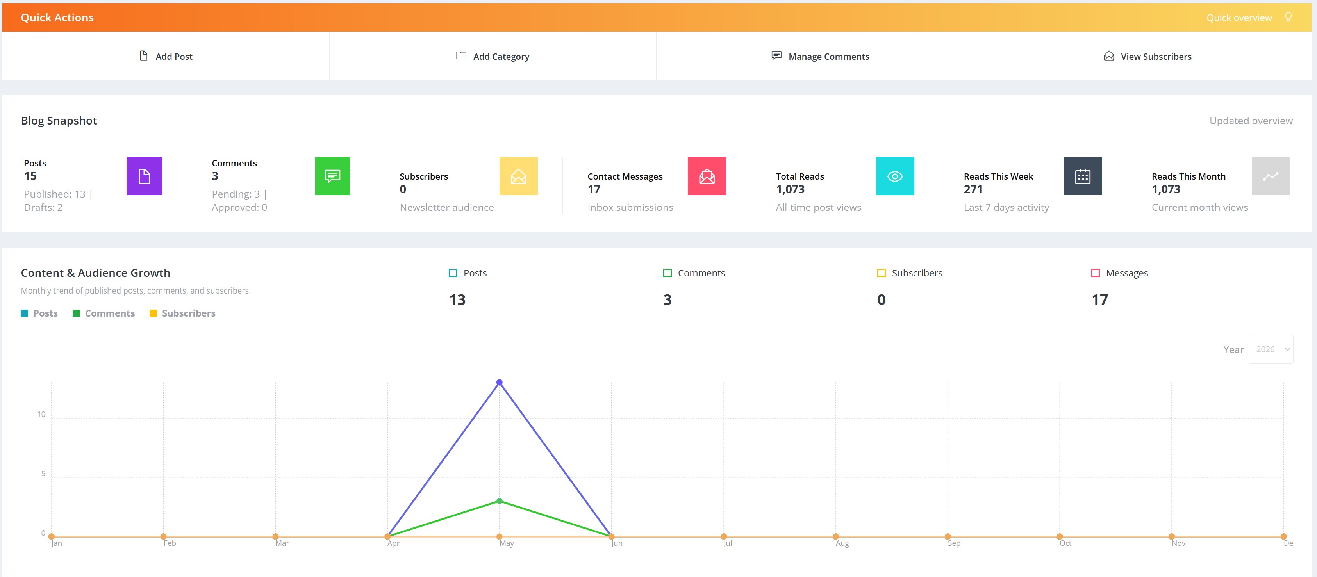The width and height of the screenshot is (1317, 577).
Task: Click the Manage Comments chat icon
Action: [776, 56]
